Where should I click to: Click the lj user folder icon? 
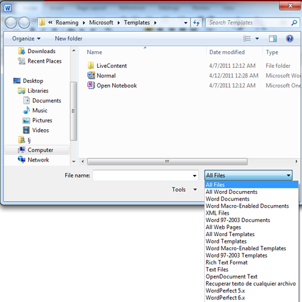(21, 140)
